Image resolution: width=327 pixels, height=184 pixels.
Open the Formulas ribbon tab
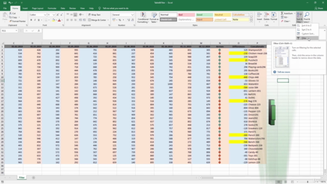pos(52,8)
